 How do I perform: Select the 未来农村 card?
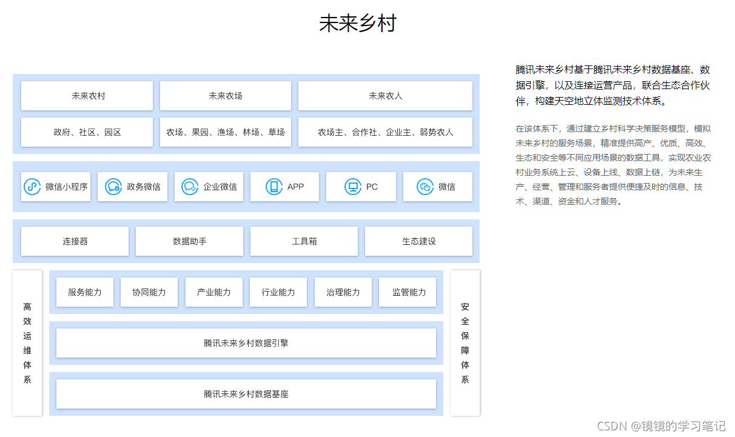point(87,96)
